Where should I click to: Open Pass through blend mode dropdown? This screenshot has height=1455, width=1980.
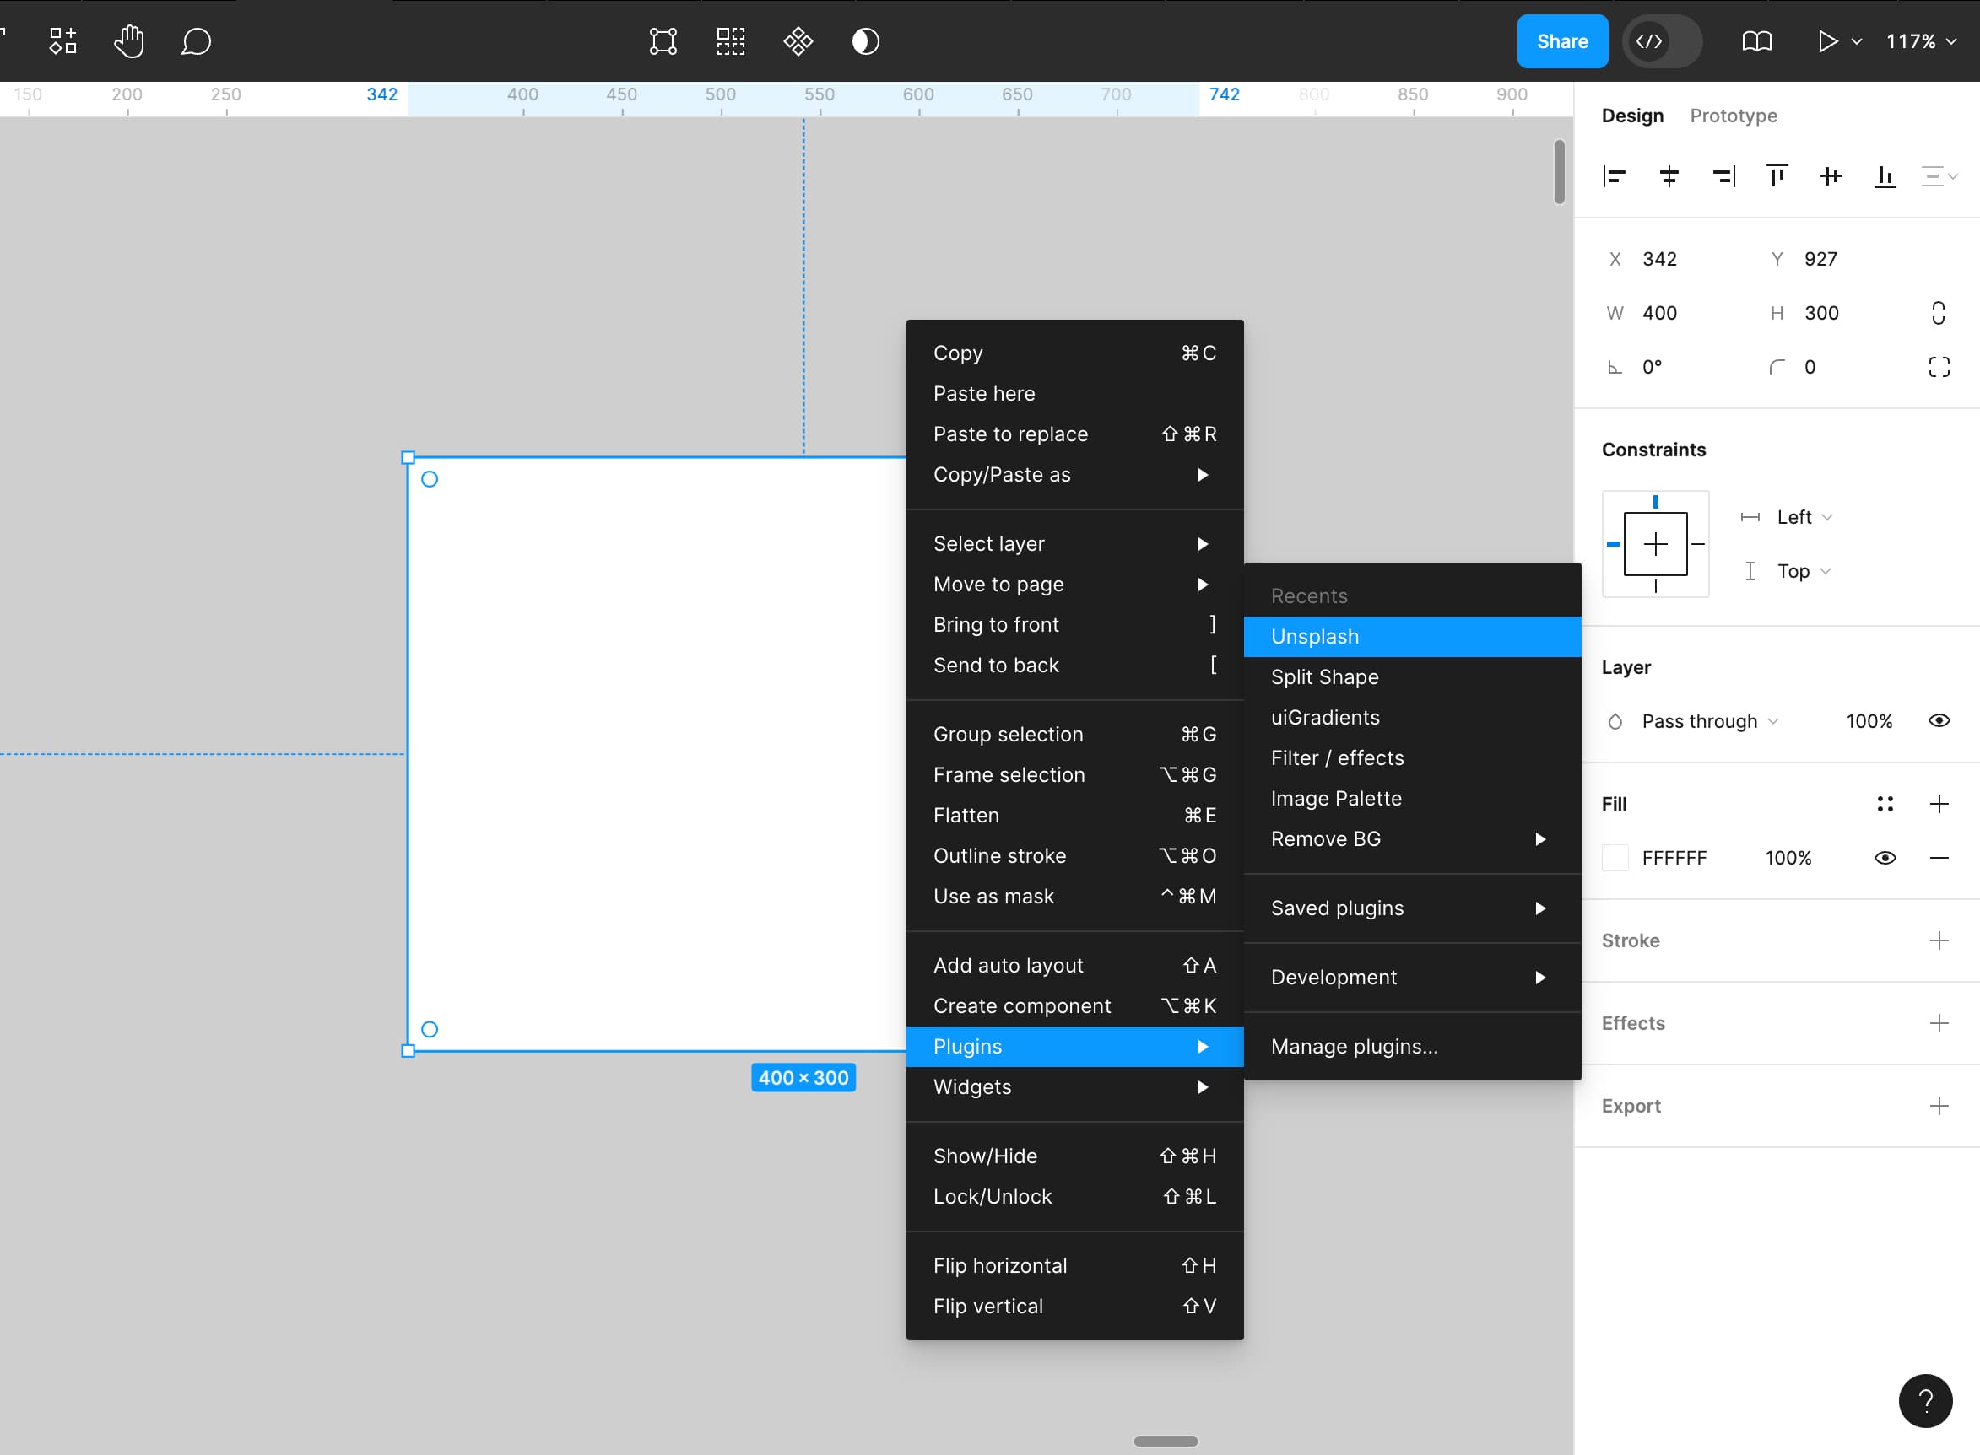point(1711,721)
